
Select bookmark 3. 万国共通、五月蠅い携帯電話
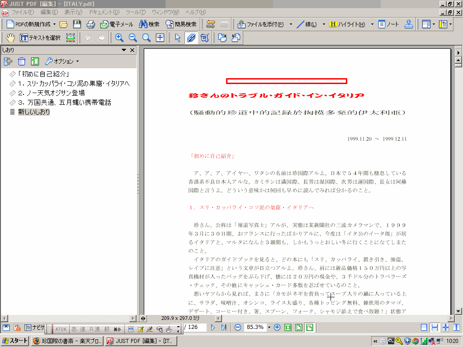[x=64, y=103]
